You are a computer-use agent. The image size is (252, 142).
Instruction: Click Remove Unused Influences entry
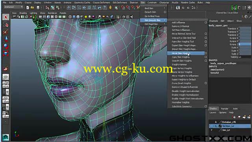click(x=185, y=87)
